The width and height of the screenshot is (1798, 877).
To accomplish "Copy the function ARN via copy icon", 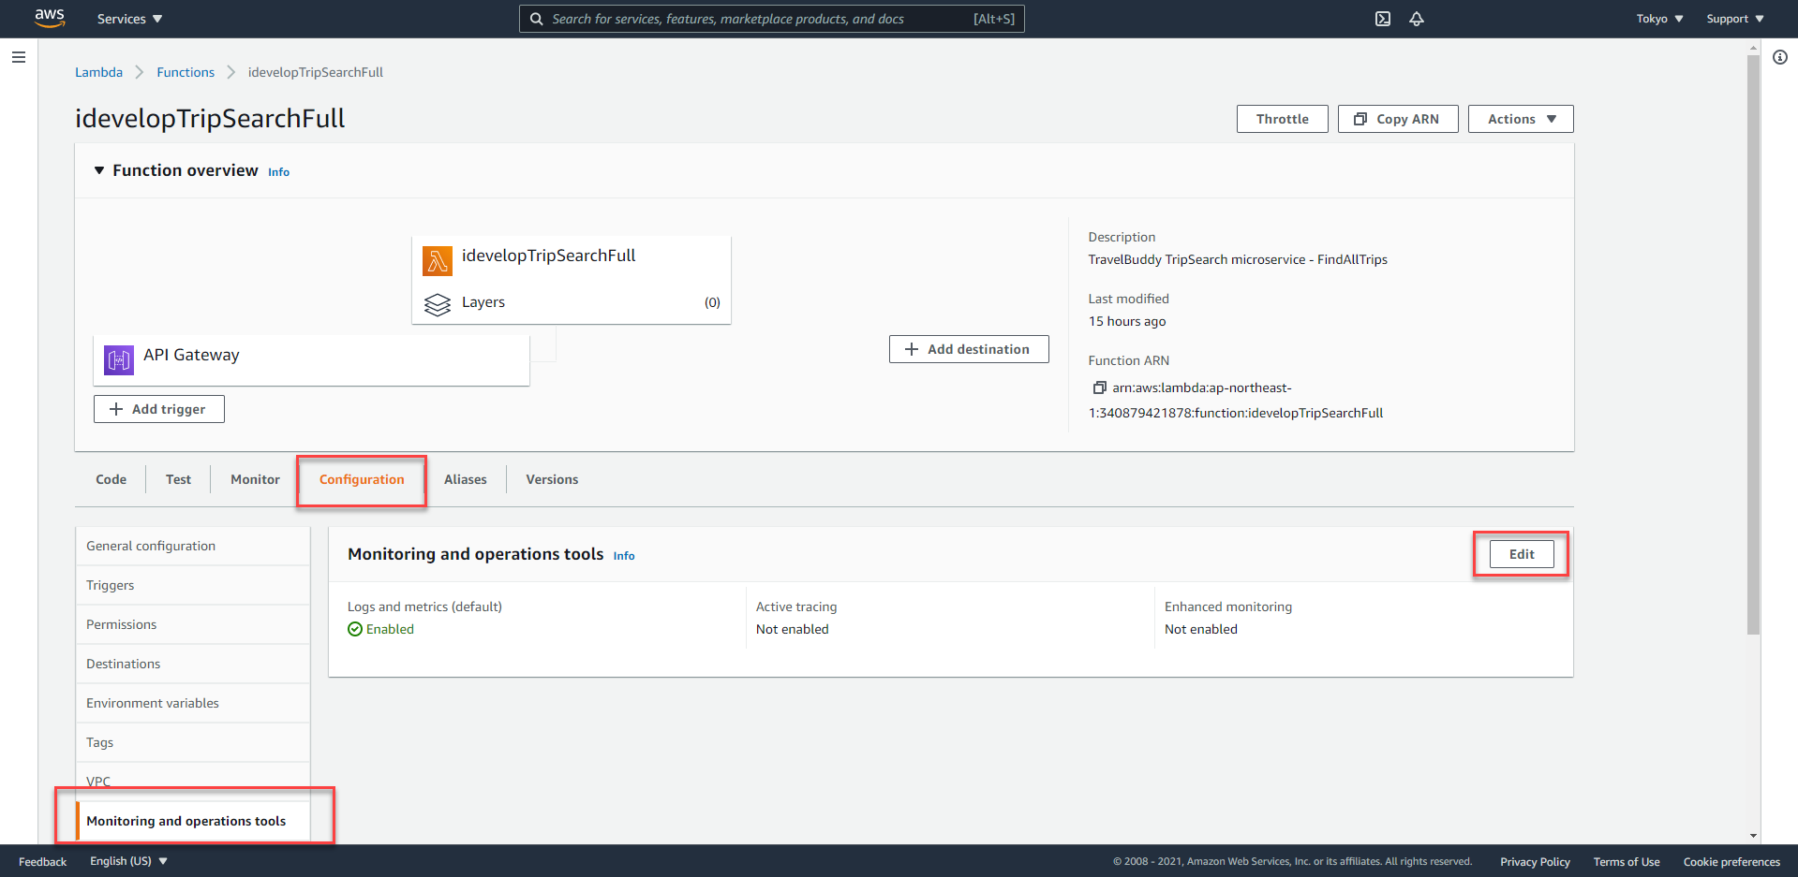I will tap(1099, 387).
